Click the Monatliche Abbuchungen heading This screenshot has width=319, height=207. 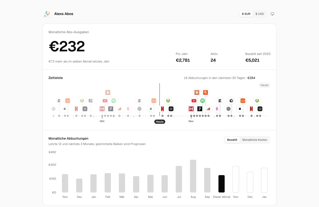(68, 138)
